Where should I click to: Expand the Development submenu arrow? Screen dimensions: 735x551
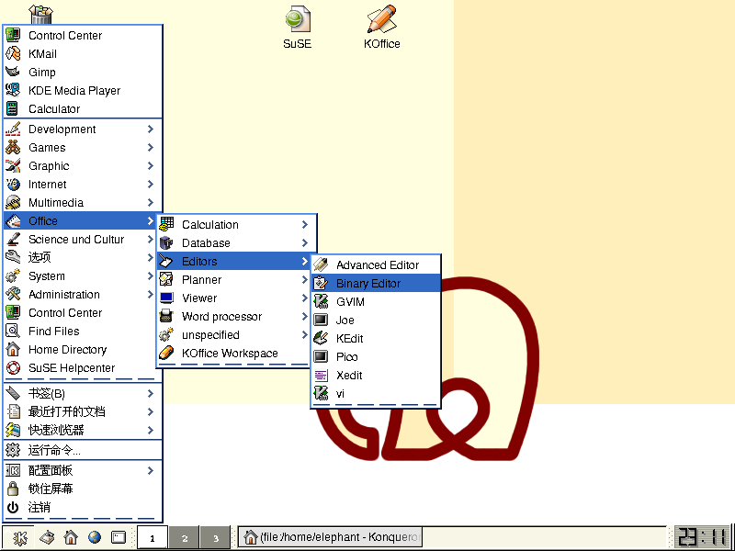point(151,129)
